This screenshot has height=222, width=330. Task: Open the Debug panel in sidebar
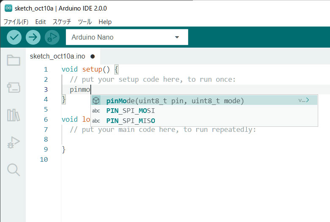14,142
